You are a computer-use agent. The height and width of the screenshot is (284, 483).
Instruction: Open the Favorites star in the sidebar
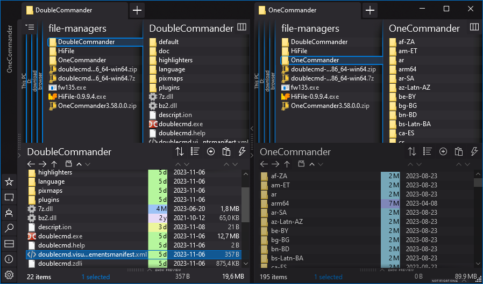pos(9,182)
